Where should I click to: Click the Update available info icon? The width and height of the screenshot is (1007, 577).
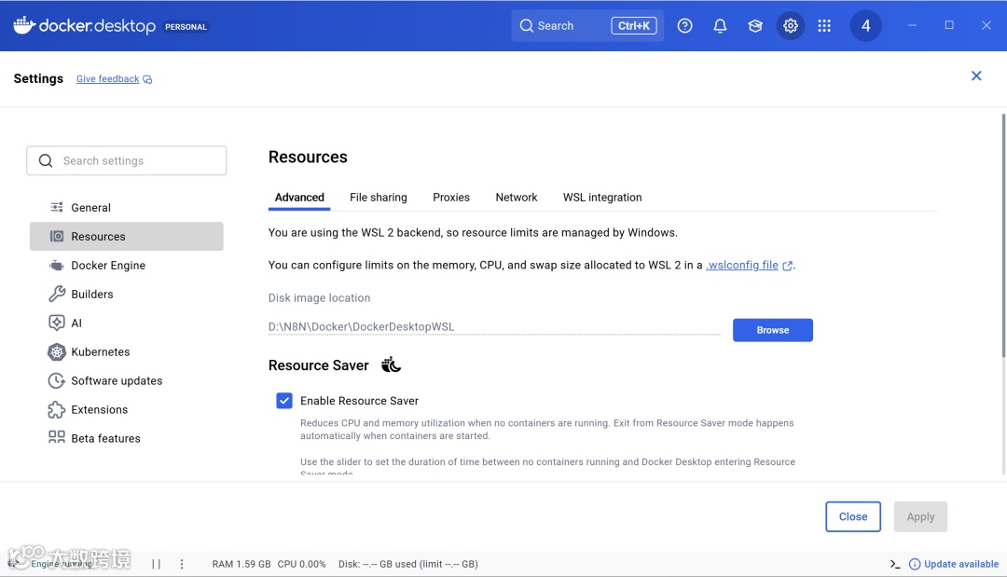(915, 564)
